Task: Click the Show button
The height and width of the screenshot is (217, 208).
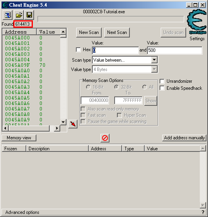Action: [151, 101]
